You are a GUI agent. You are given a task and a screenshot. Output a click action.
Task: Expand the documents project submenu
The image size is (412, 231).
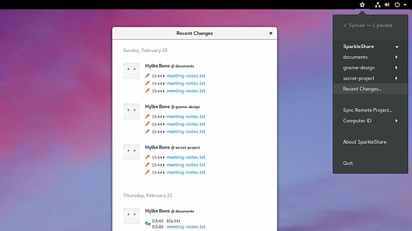(397, 57)
